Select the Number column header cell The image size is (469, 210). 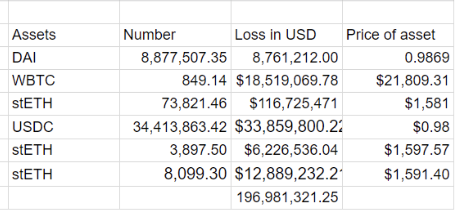coord(175,35)
